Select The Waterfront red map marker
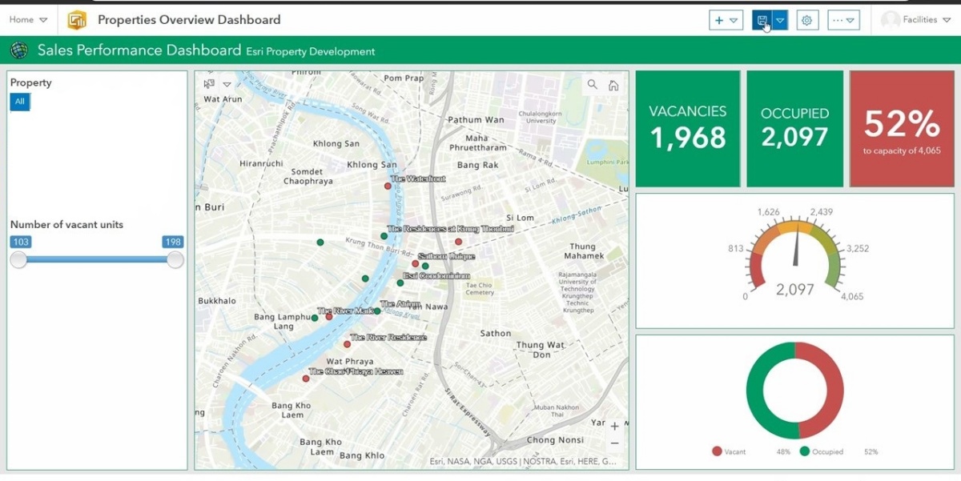Image resolution: width=961 pixels, height=481 pixels. [388, 186]
